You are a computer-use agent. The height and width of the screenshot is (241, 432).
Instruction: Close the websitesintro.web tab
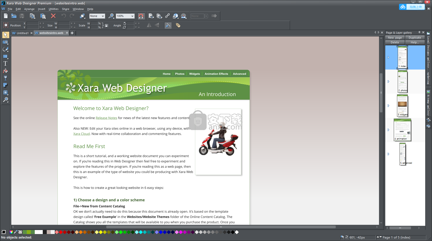(67, 33)
